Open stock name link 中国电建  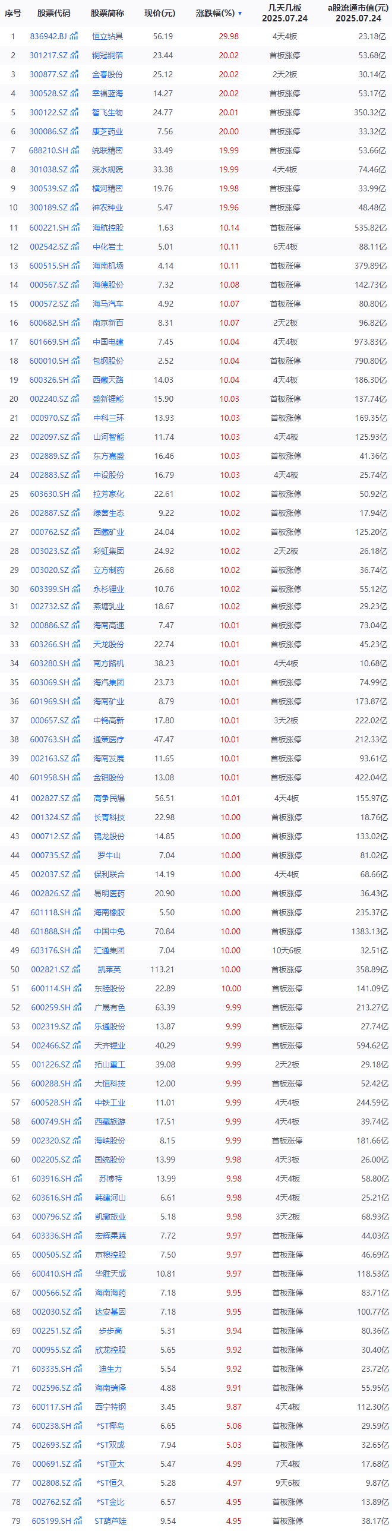(x=108, y=342)
